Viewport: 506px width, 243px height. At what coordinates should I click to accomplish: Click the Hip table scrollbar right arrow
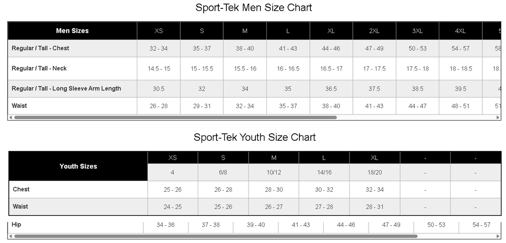coord(498,236)
